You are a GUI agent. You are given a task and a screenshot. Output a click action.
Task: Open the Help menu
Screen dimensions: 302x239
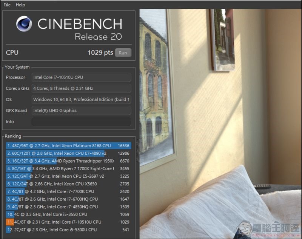click(20, 5)
